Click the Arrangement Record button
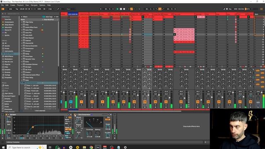Image resolution: width=265 pixels, height=149 pixels. click(x=124, y=9)
